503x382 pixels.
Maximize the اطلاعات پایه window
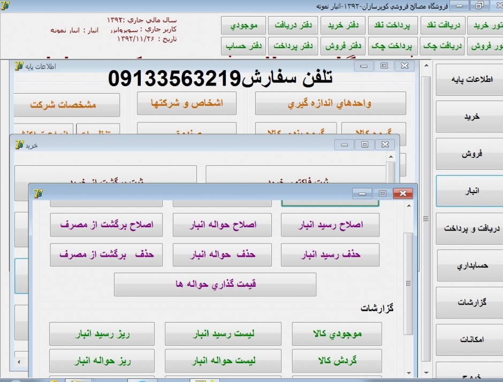(384, 66)
